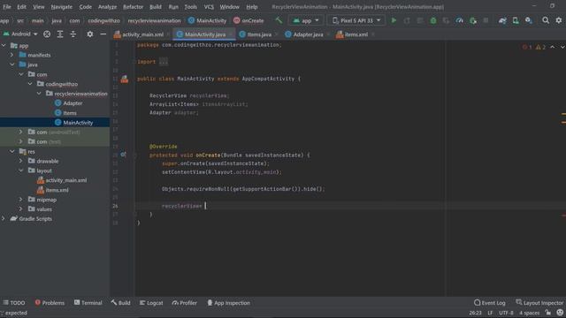Open Device Manager phone icon
The width and height of the screenshot is (566, 318).
[516, 20]
